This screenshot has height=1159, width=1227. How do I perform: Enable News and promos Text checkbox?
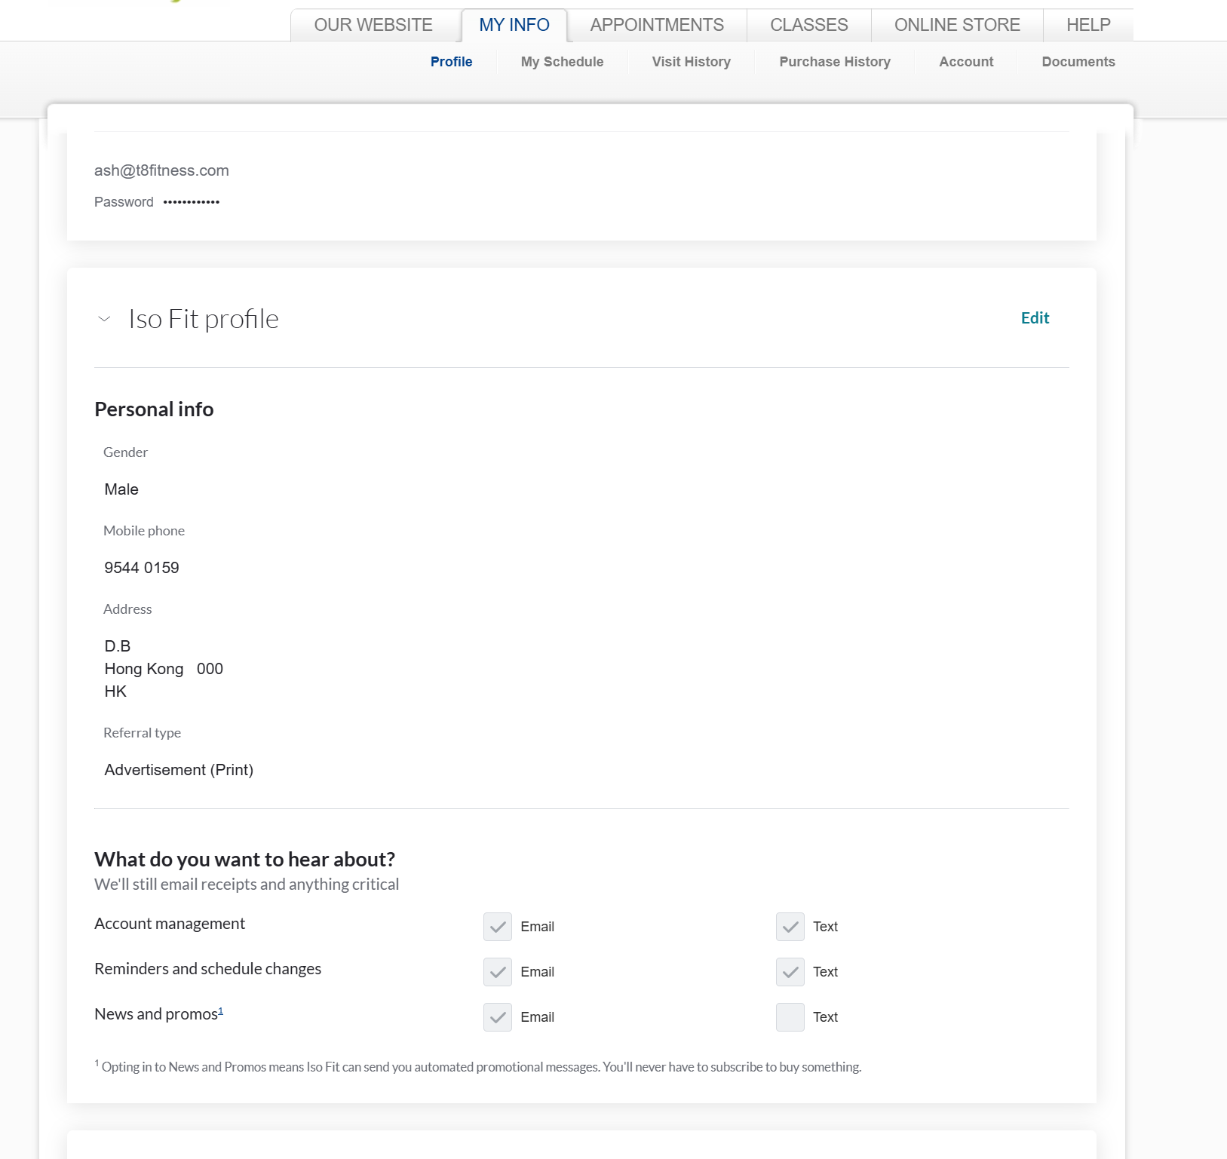[x=790, y=1017]
